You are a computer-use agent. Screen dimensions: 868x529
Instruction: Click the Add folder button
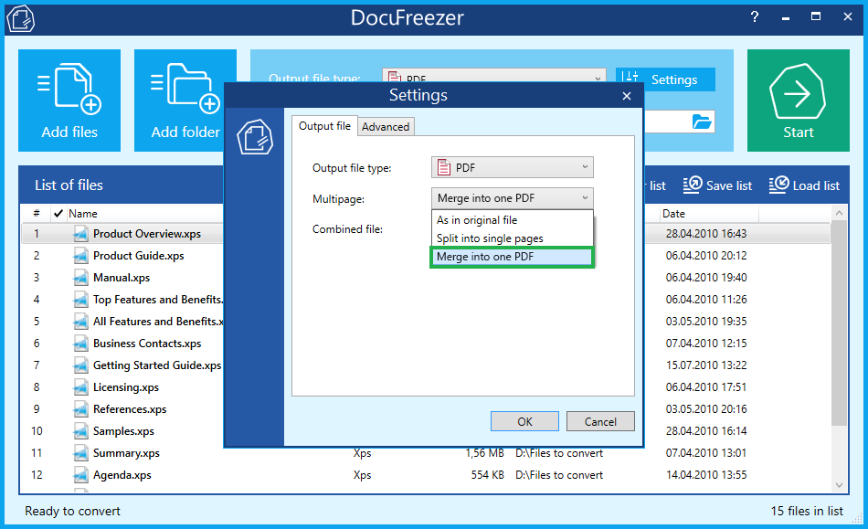(185, 101)
